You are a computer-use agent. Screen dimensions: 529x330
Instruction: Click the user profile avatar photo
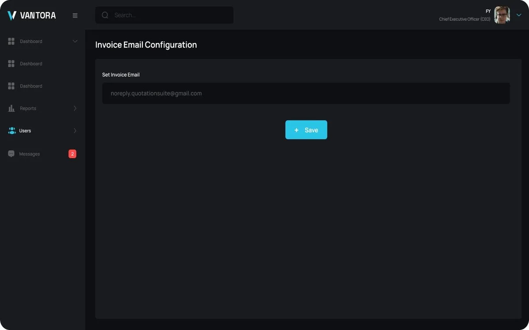pyautogui.click(x=502, y=15)
